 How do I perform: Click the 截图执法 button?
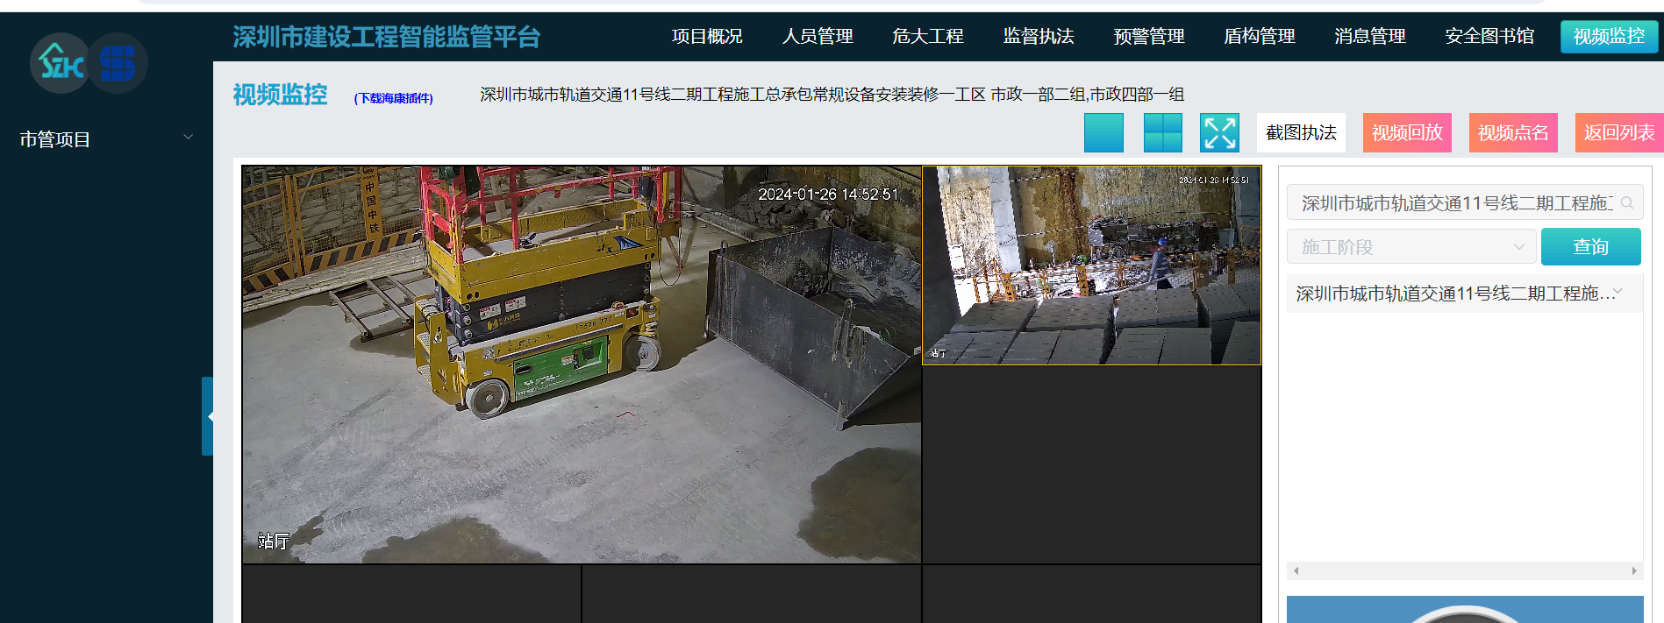[1301, 133]
